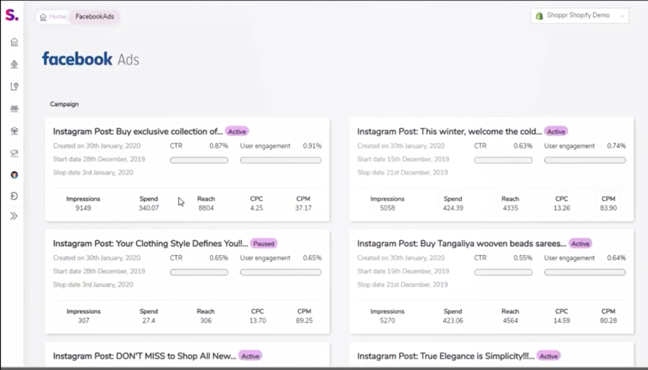This screenshot has width=648, height=370.
Task: Go to Home in breadcrumb
Action: [x=53, y=17]
